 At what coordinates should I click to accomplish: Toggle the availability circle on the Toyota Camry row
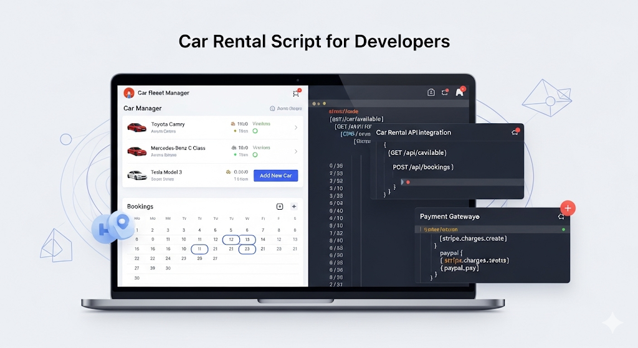[255, 131]
